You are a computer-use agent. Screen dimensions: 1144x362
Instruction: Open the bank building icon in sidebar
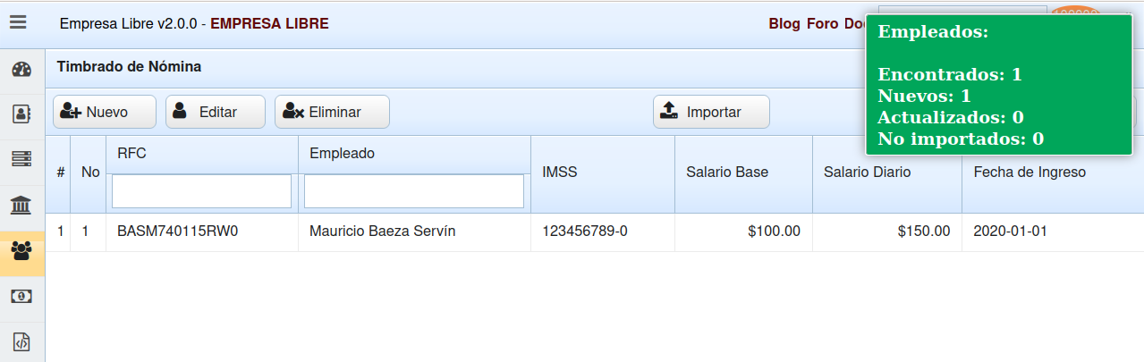pos(22,206)
